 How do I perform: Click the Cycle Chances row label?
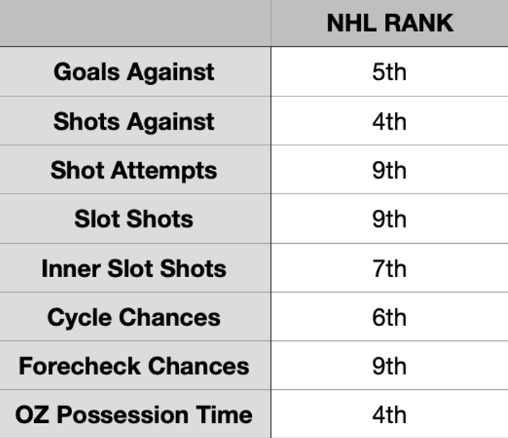pos(134,318)
